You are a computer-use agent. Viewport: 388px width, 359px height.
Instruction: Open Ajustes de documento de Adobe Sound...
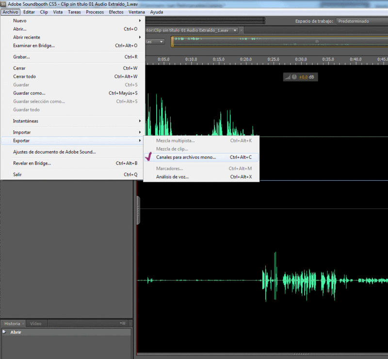pos(72,152)
